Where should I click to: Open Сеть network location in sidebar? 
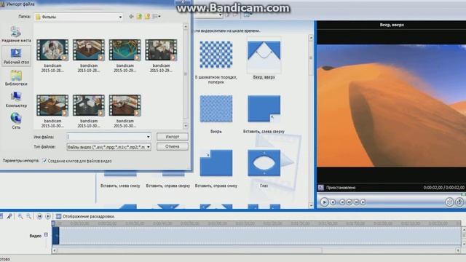pyautogui.click(x=16, y=121)
